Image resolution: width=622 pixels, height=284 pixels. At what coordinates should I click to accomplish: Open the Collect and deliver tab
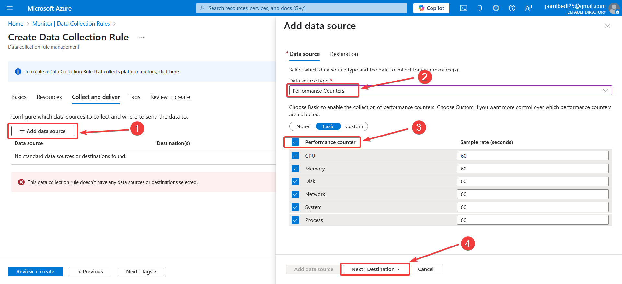coord(96,97)
